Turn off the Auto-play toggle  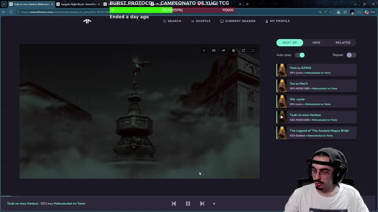point(299,55)
